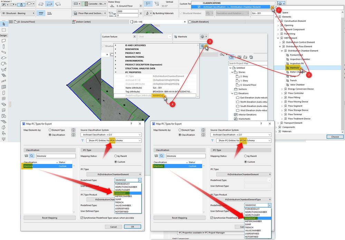Click IfcDistributionChamberElement button in left dialog
Viewport: 345px width, 240px height.
pos(114,174)
